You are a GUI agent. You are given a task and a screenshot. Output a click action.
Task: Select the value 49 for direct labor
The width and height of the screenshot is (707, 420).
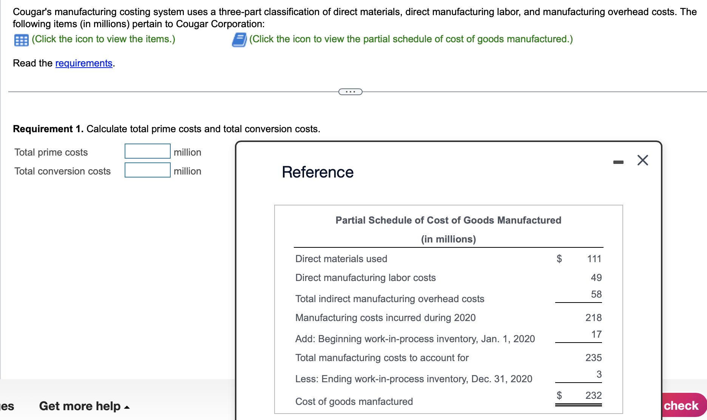596,278
